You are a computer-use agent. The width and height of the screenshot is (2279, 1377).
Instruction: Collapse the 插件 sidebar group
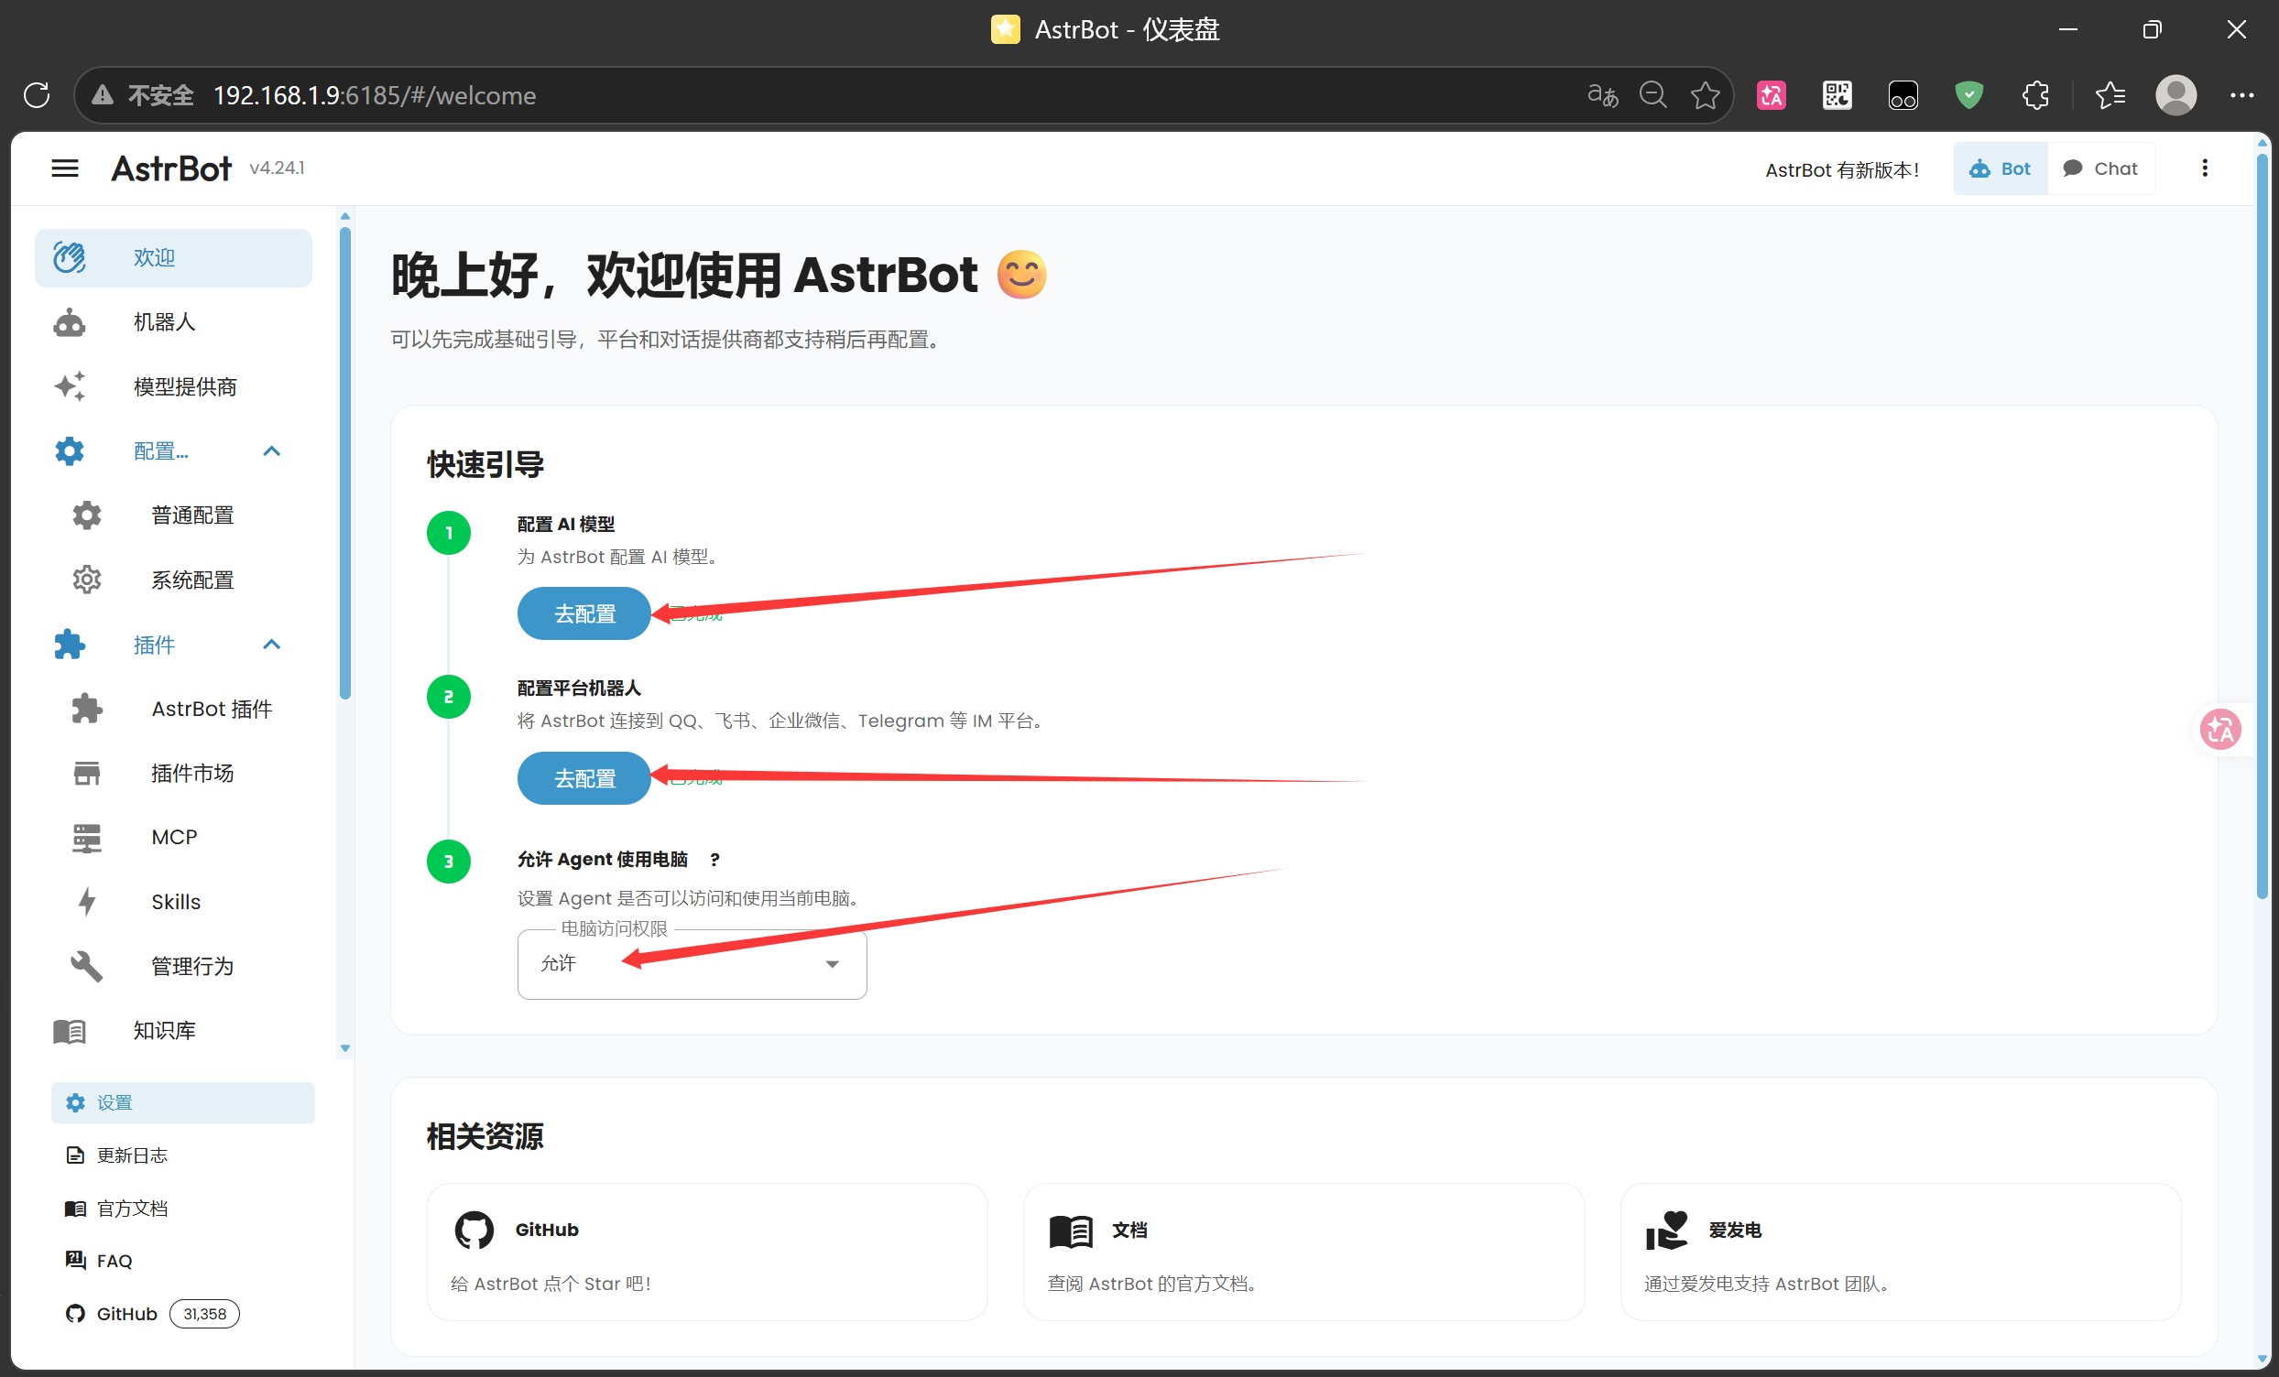point(271,645)
